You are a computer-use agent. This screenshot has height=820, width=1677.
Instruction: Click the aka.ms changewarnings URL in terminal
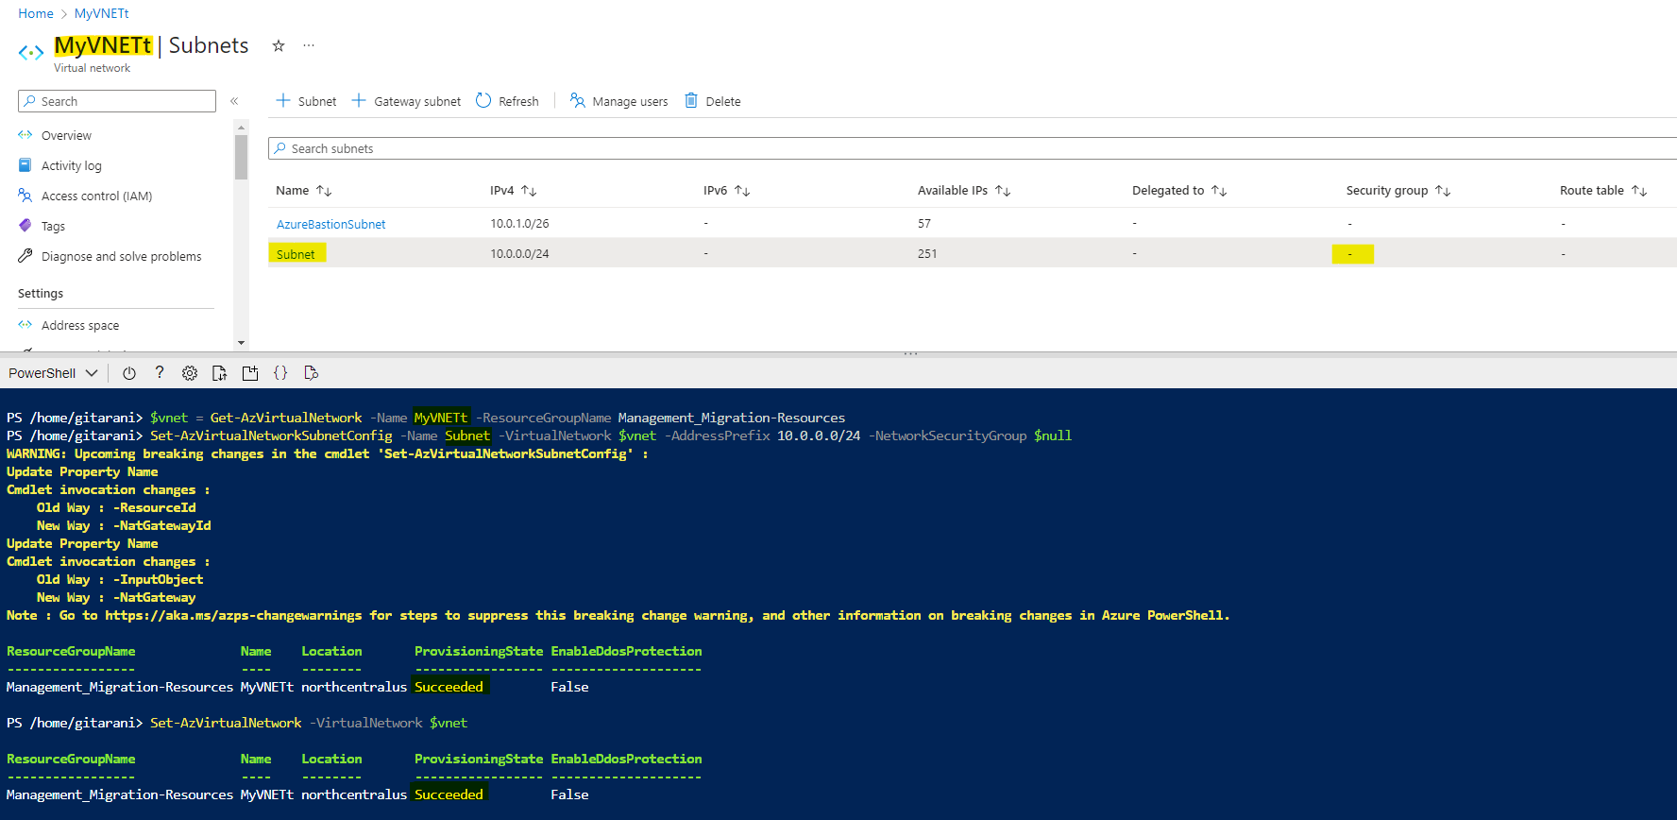pos(233,615)
